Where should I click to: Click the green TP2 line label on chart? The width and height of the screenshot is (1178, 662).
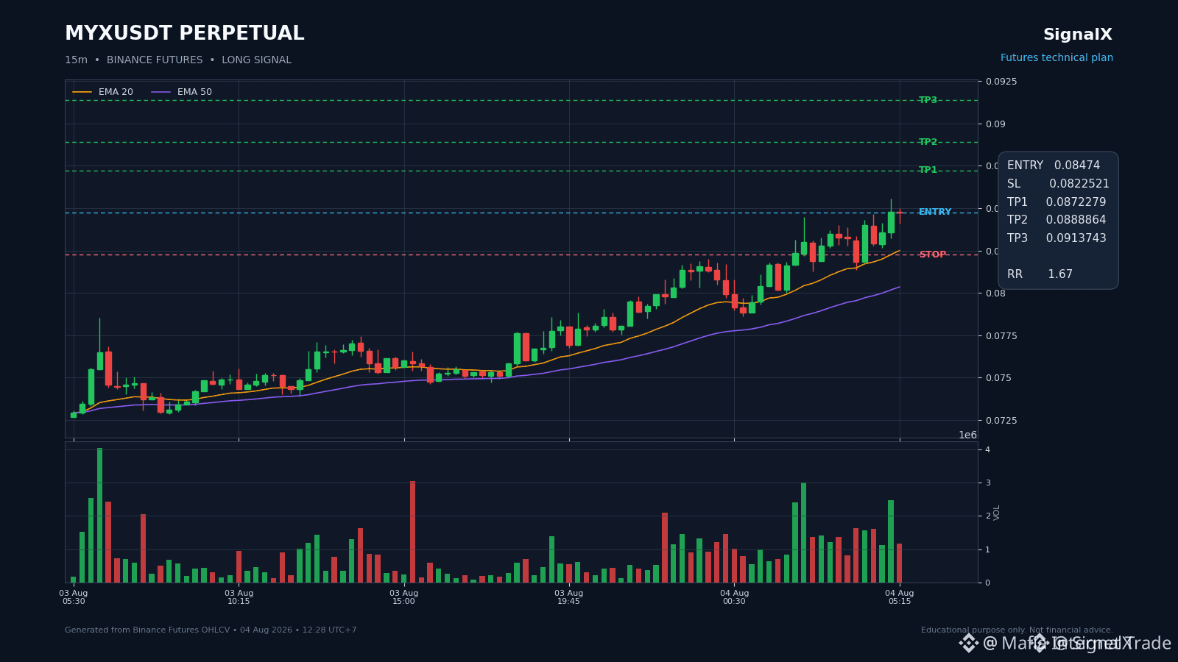coord(928,142)
